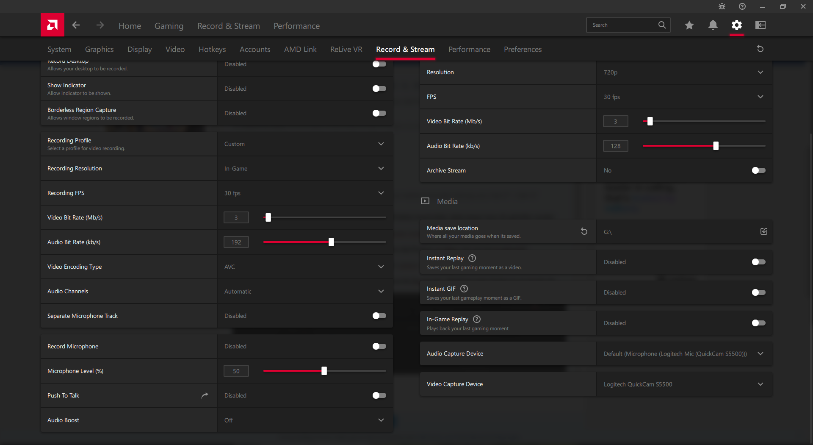Screen dimensions: 813x445
Task: Show Instant GIF help tooltip icon
Action: tap(464, 289)
